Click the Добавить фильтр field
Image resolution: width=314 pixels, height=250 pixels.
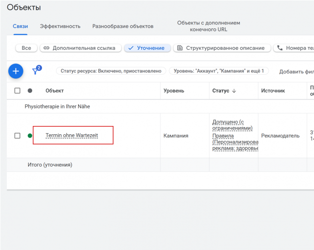[295, 72]
